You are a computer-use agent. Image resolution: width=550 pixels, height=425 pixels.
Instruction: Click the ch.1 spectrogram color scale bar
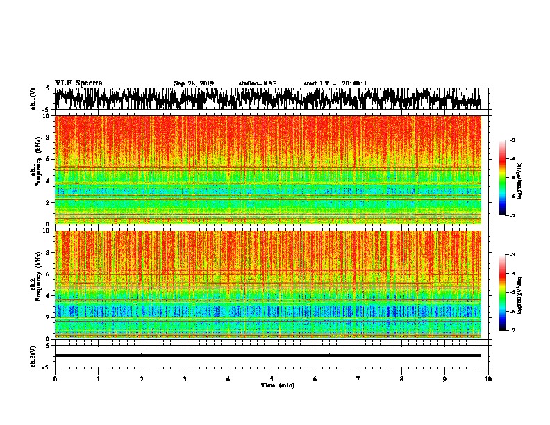pyautogui.click(x=502, y=178)
